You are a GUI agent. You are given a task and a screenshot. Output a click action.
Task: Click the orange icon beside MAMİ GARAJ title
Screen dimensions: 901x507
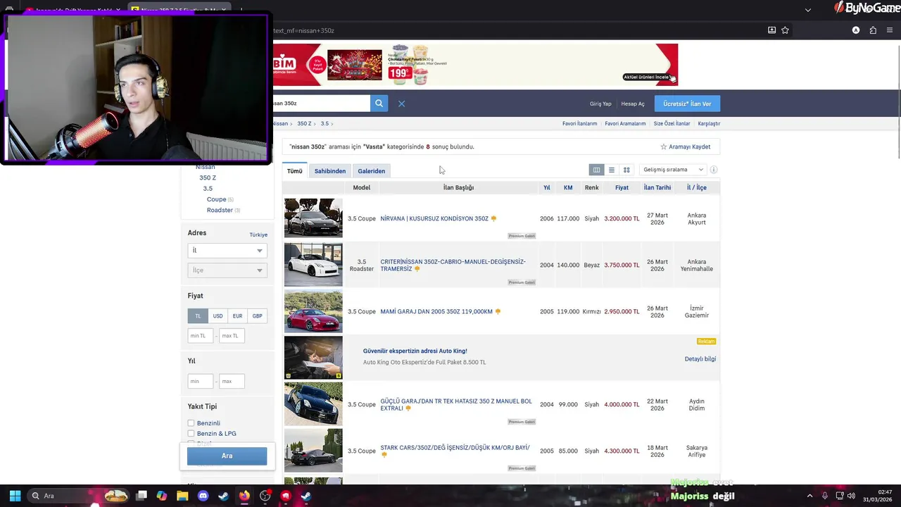pos(498,311)
